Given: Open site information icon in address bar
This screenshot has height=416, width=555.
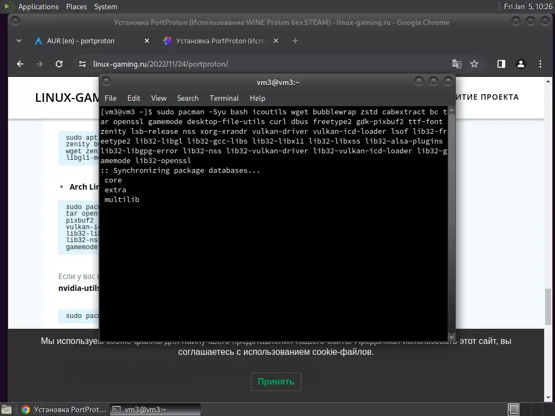Looking at the screenshot, I should pyautogui.click(x=82, y=64).
